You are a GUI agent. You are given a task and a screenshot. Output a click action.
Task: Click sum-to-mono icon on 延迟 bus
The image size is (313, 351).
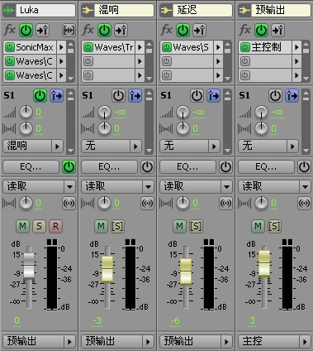225,204
